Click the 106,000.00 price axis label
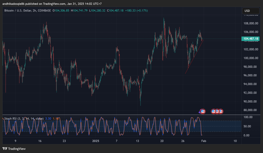 (x=251, y=32)
